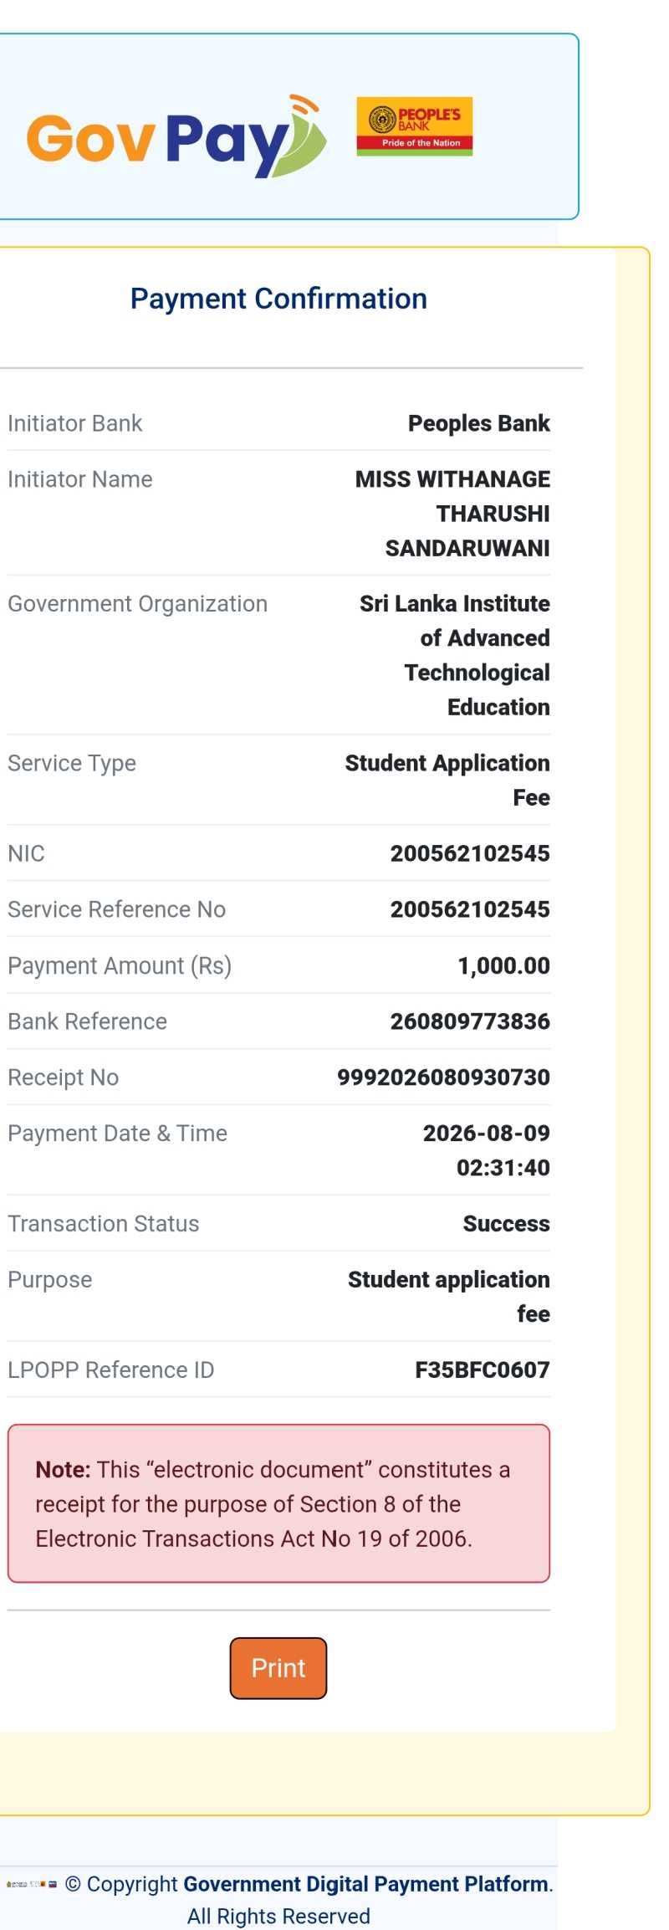This screenshot has height=1930, width=669.
Task: Click the All Rights Reserved footer text
Action: tap(278, 1916)
